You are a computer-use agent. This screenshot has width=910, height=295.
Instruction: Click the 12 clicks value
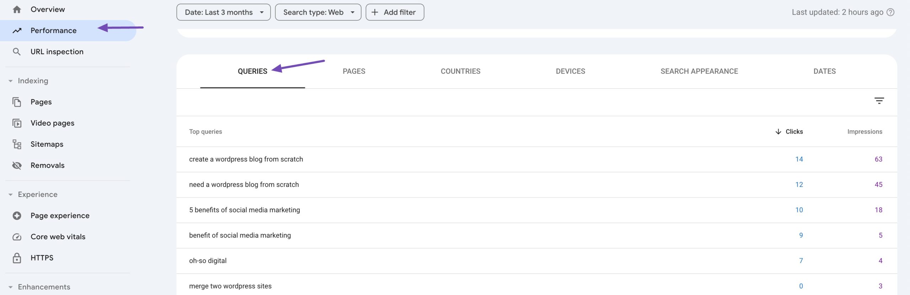(799, 185)
